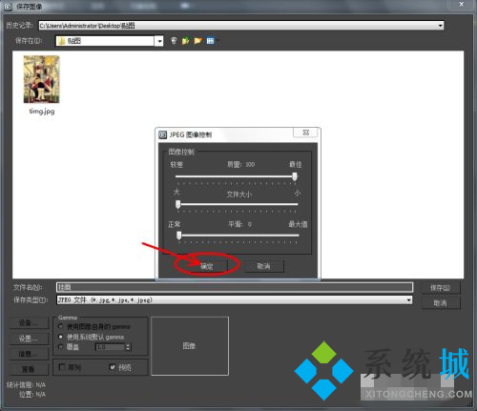The height and width of the screenshot is (411, 477).
Task: Confirm JPEG settings with 确定 button
Action: [207, 266]
